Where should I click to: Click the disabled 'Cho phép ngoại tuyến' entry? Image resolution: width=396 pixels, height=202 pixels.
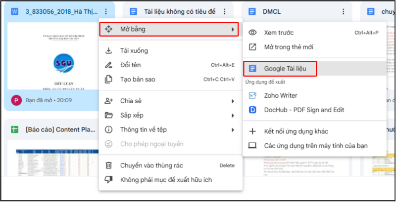click(170, 144)
